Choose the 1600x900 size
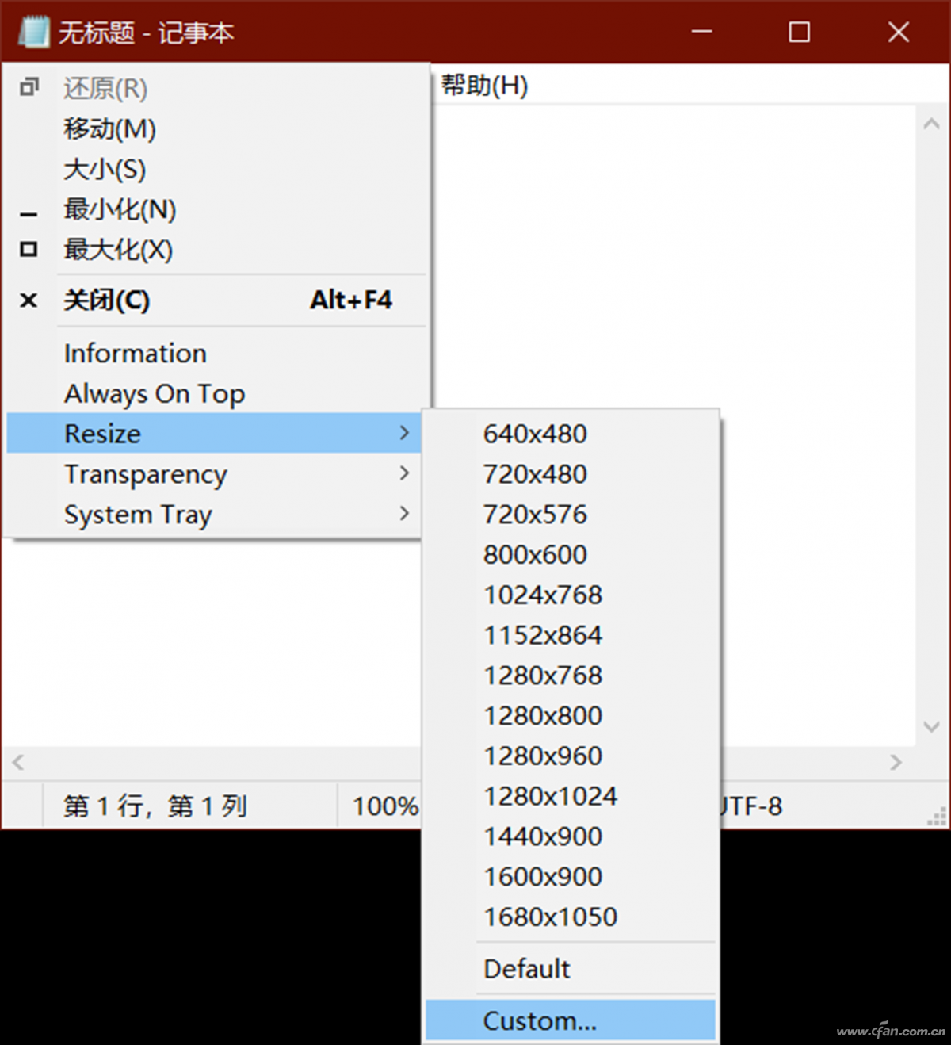 [571, 877]
